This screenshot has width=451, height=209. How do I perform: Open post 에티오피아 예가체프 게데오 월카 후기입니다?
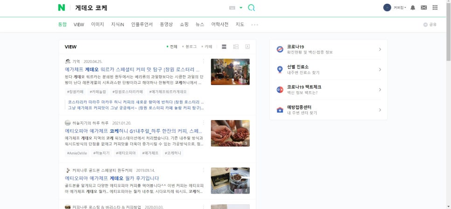click(112, 178)
